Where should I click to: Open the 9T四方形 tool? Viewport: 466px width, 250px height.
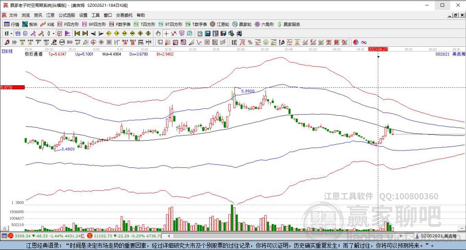coord(170,25)
